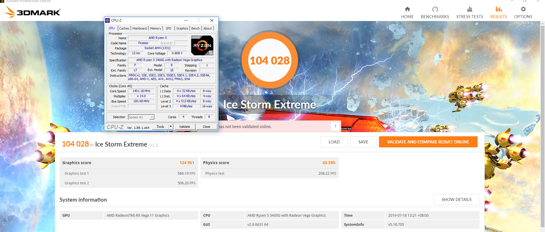Click the question mark help button

335,126
